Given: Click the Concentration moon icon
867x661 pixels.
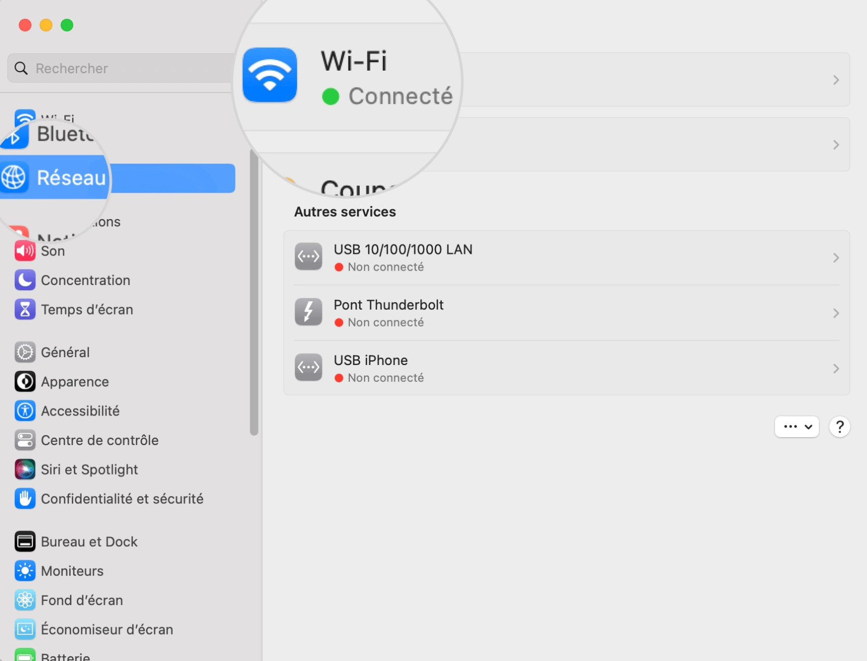Looking at the screenshot, I should pyautogui.click(x=25, y=280).
